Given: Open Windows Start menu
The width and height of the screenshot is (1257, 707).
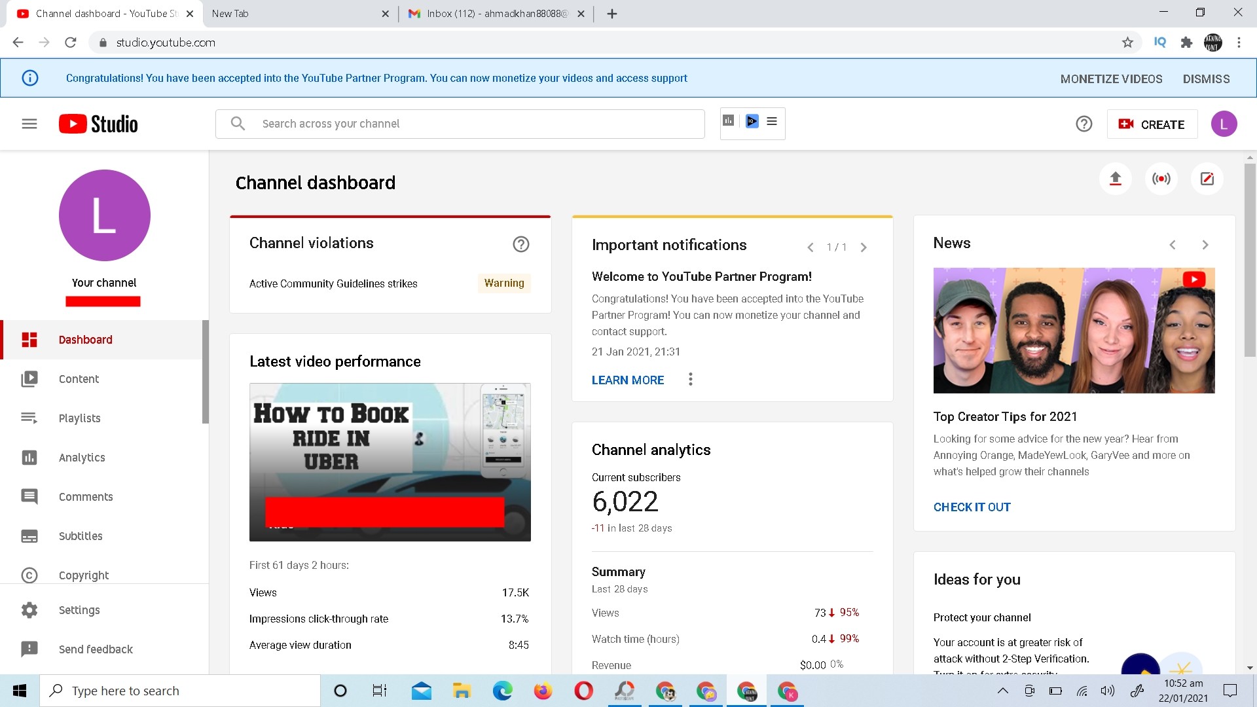Looking at the screenshot, I should [20, 691].
